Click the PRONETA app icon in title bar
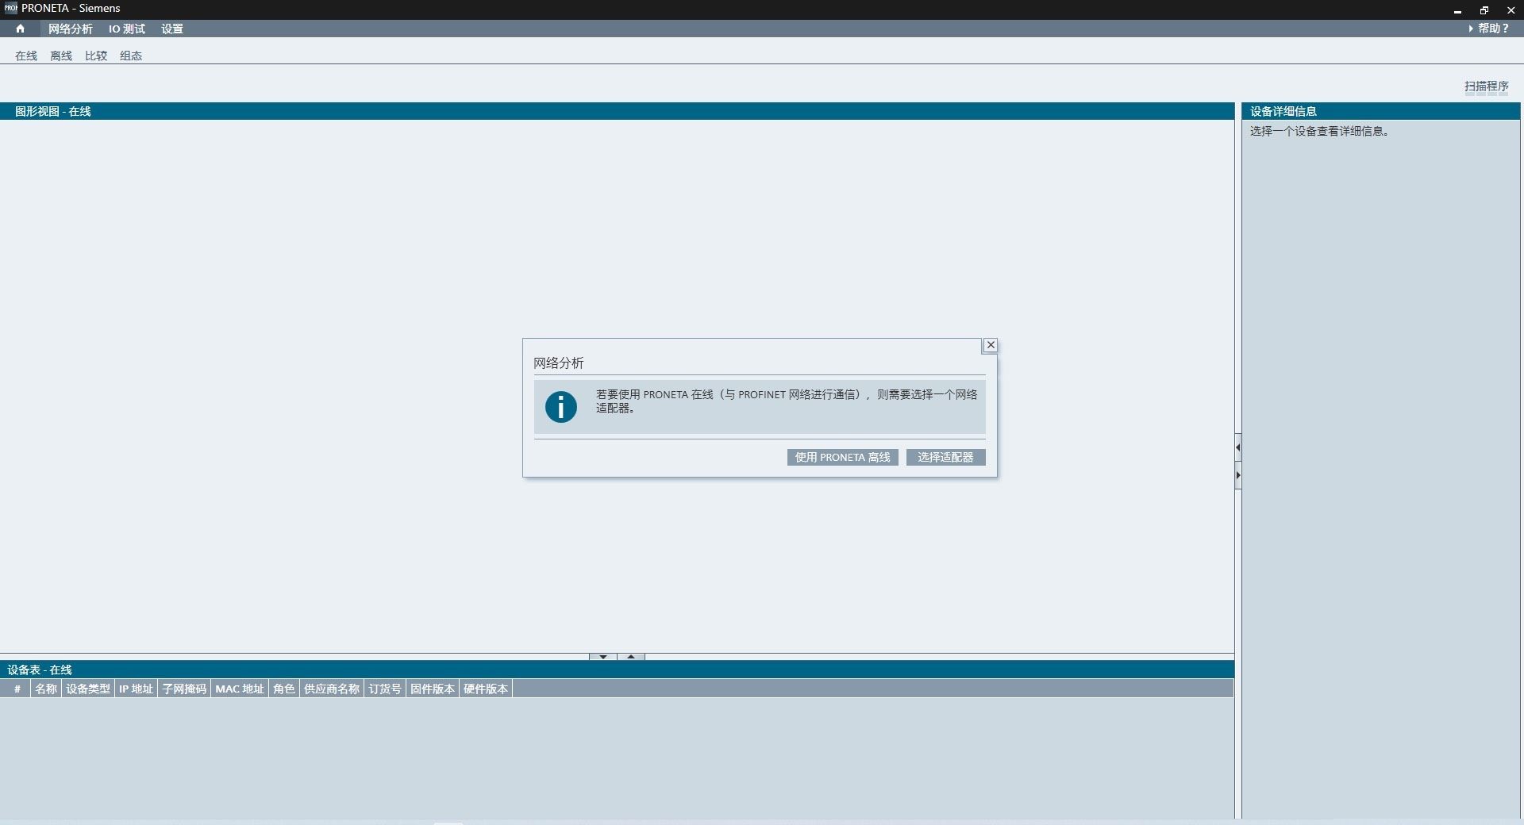 coord(10,8)
